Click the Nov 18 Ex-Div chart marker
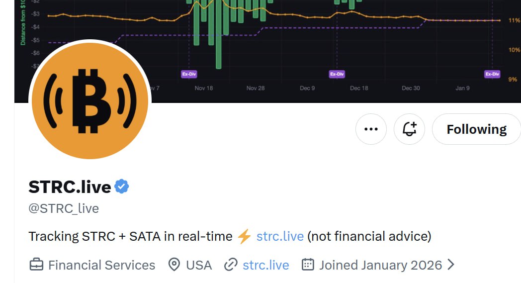 (x=189, y=74)
